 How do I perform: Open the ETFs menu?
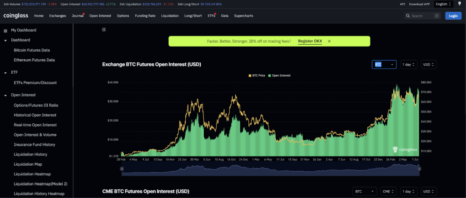[211, 16]
